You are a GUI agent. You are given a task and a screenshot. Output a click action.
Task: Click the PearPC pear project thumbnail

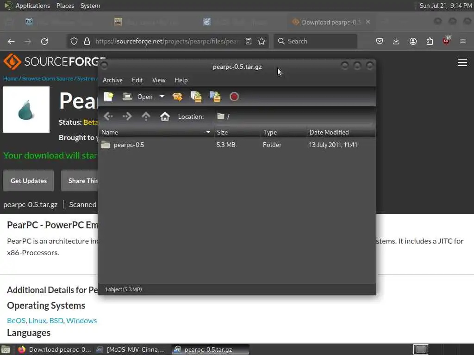pyautogui.click(x=26, y=110)
